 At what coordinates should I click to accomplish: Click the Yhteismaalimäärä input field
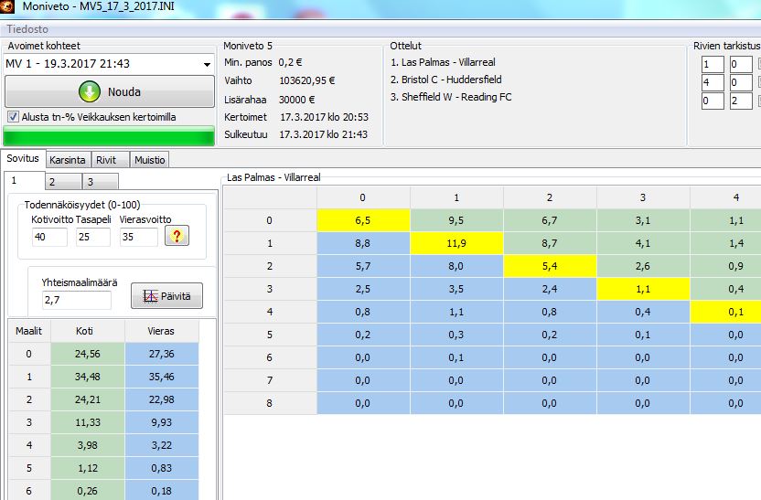tap(76, 300)
